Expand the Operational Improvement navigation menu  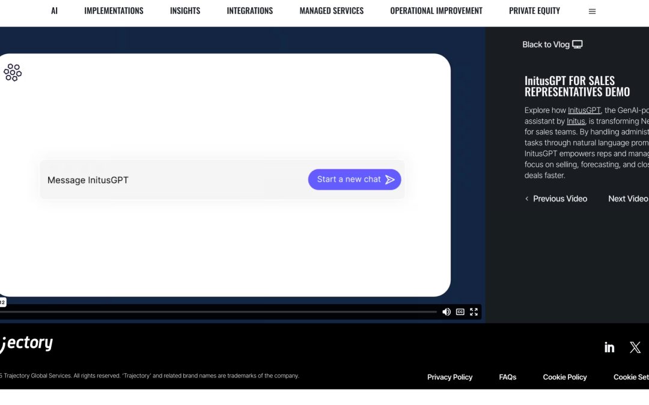436,11
